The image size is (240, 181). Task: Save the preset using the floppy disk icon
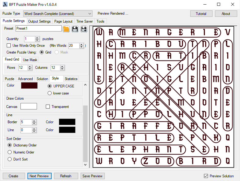click(75, 29)
